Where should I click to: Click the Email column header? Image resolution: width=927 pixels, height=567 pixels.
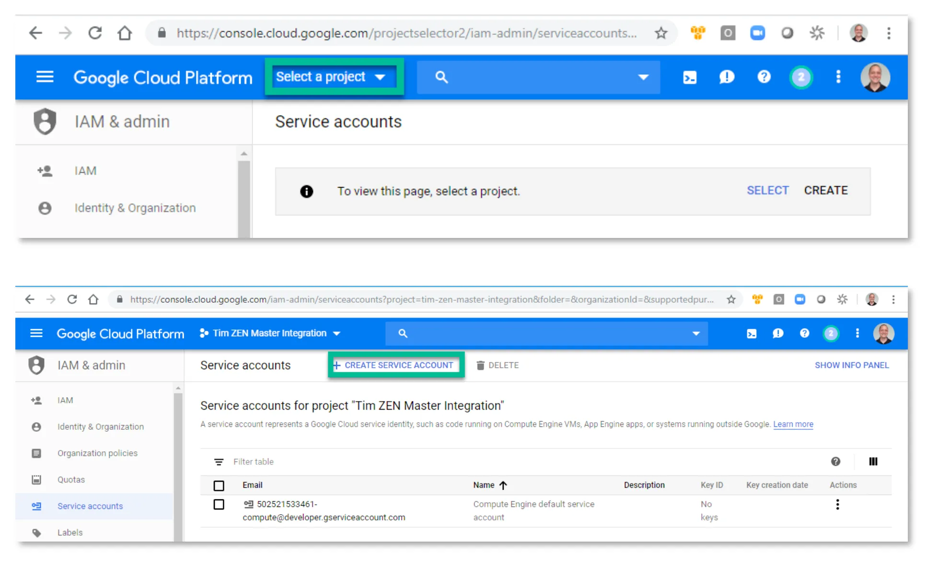click(x=252, y=485)
